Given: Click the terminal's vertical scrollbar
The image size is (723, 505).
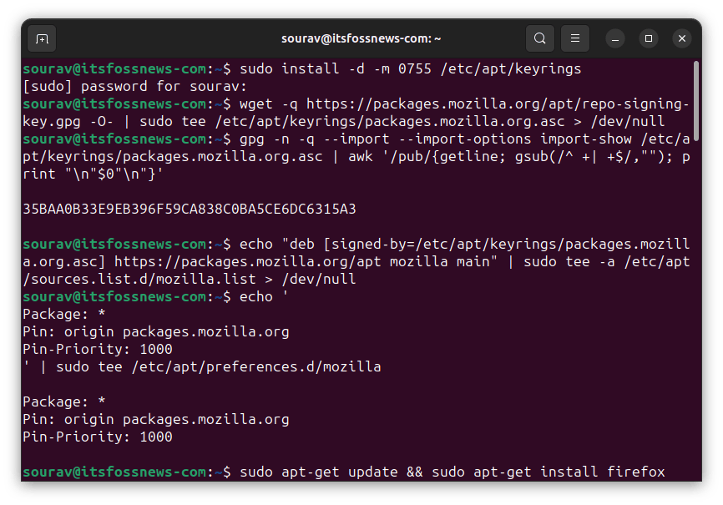Looking at the screenshot, I should [696, 100].
